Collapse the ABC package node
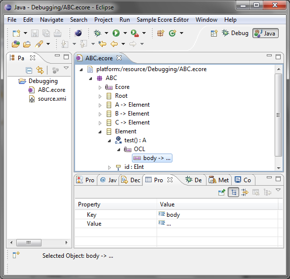 (90, 79)
